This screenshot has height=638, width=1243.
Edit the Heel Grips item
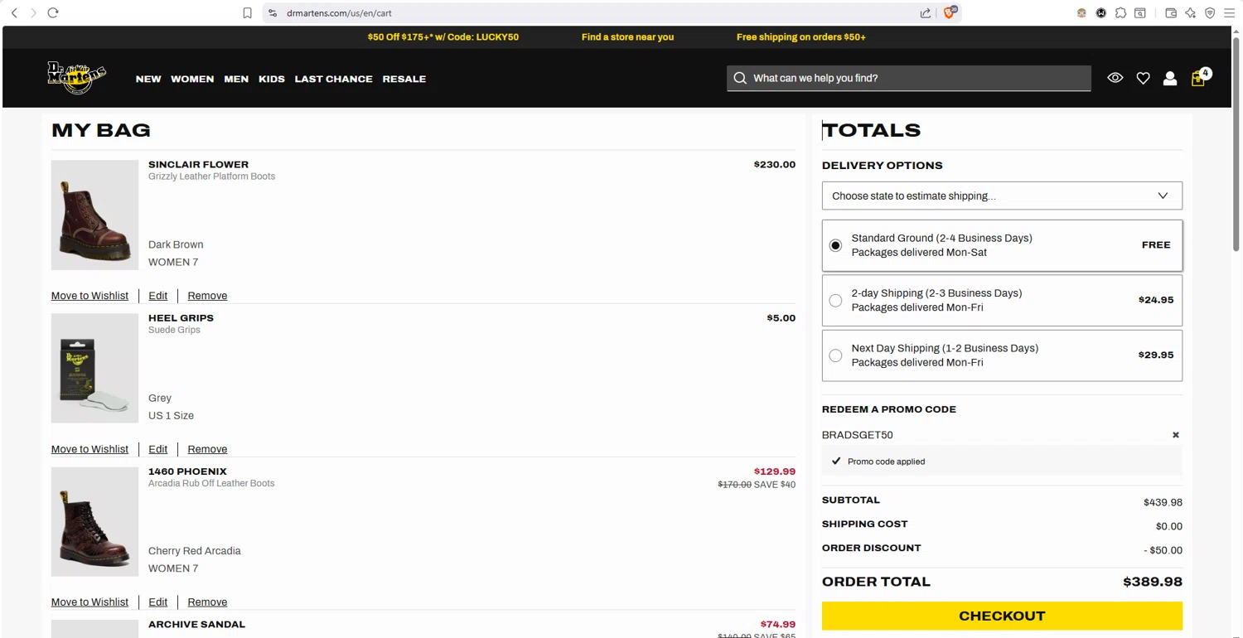(157, 449)
